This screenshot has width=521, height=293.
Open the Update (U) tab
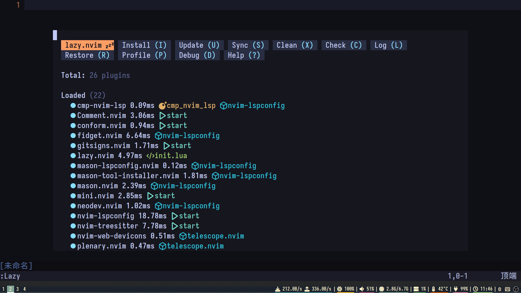point(199,45)
